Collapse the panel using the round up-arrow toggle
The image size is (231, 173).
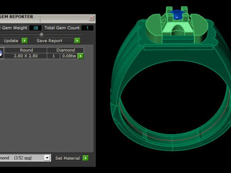pyautogui.click(x=41, y=34)
